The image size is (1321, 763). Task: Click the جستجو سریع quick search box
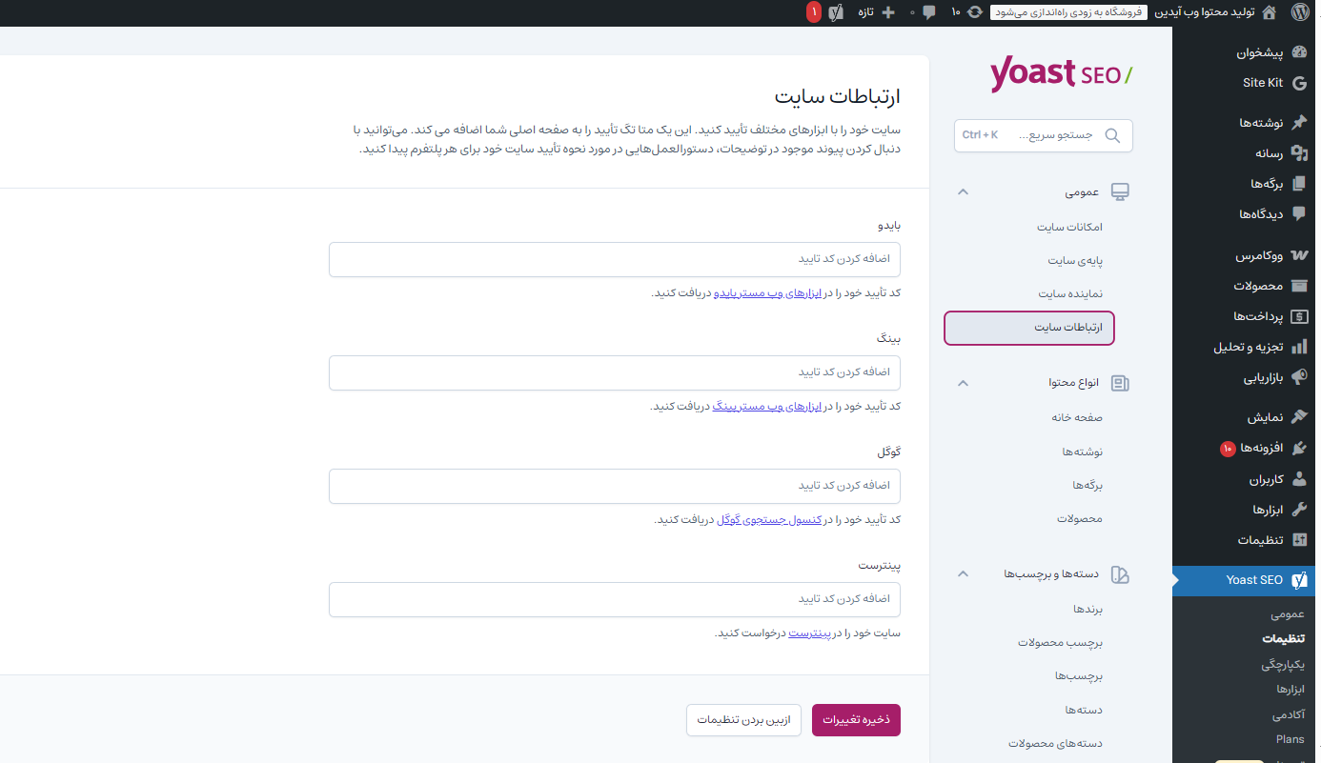[x=1043, y=135]
